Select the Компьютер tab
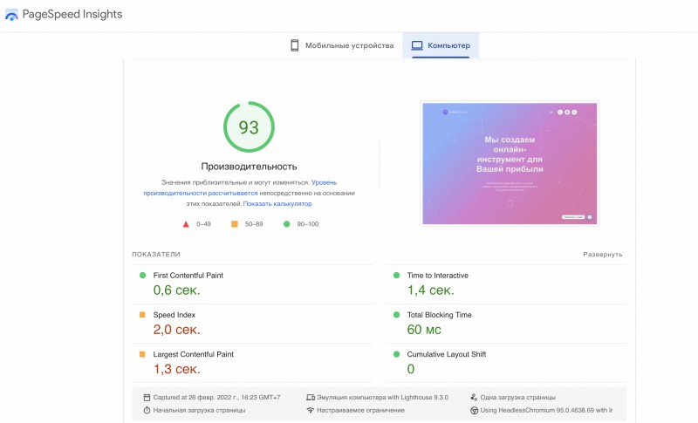Image resolution: width=698 pixels, height=423 pixels. point(441,45)
